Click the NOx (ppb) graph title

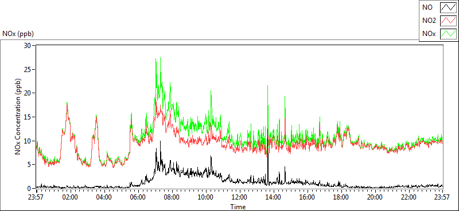pos(18,34)
